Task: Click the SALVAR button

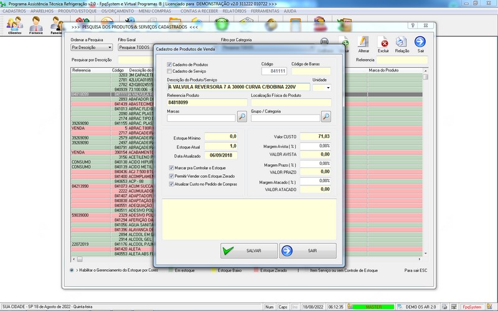Action: pos(249,251)
